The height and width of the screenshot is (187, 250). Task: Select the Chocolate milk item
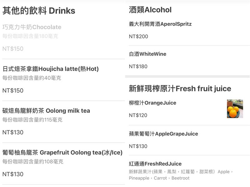click(32, 27)
